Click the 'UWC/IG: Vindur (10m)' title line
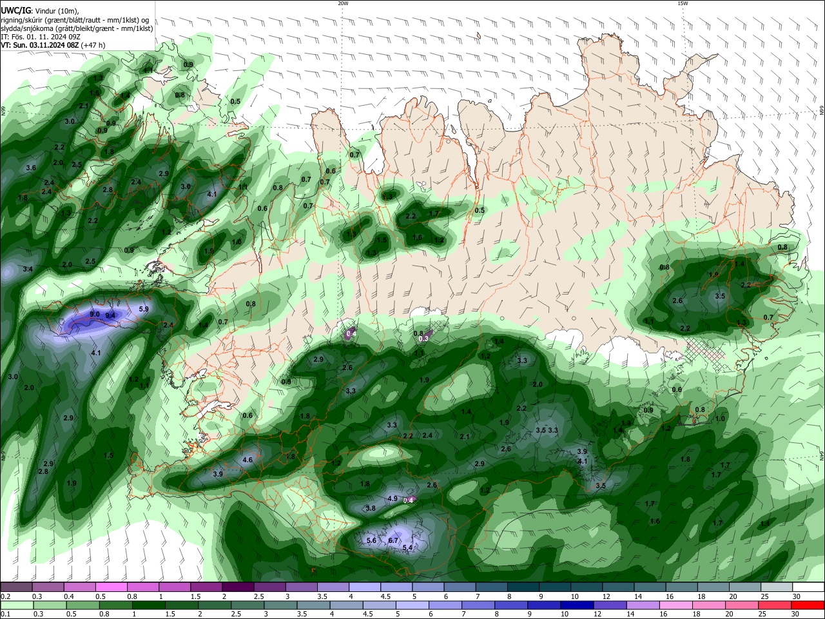The width and height of the screenshot is (825, 619). [40, 10]
